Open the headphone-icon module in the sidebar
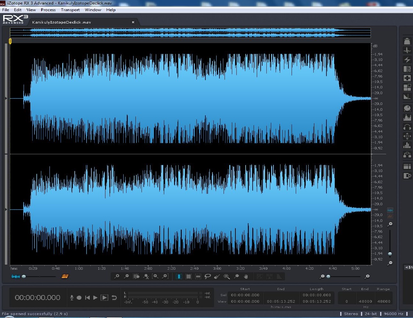The image size is (413, 318). (407, 127)
